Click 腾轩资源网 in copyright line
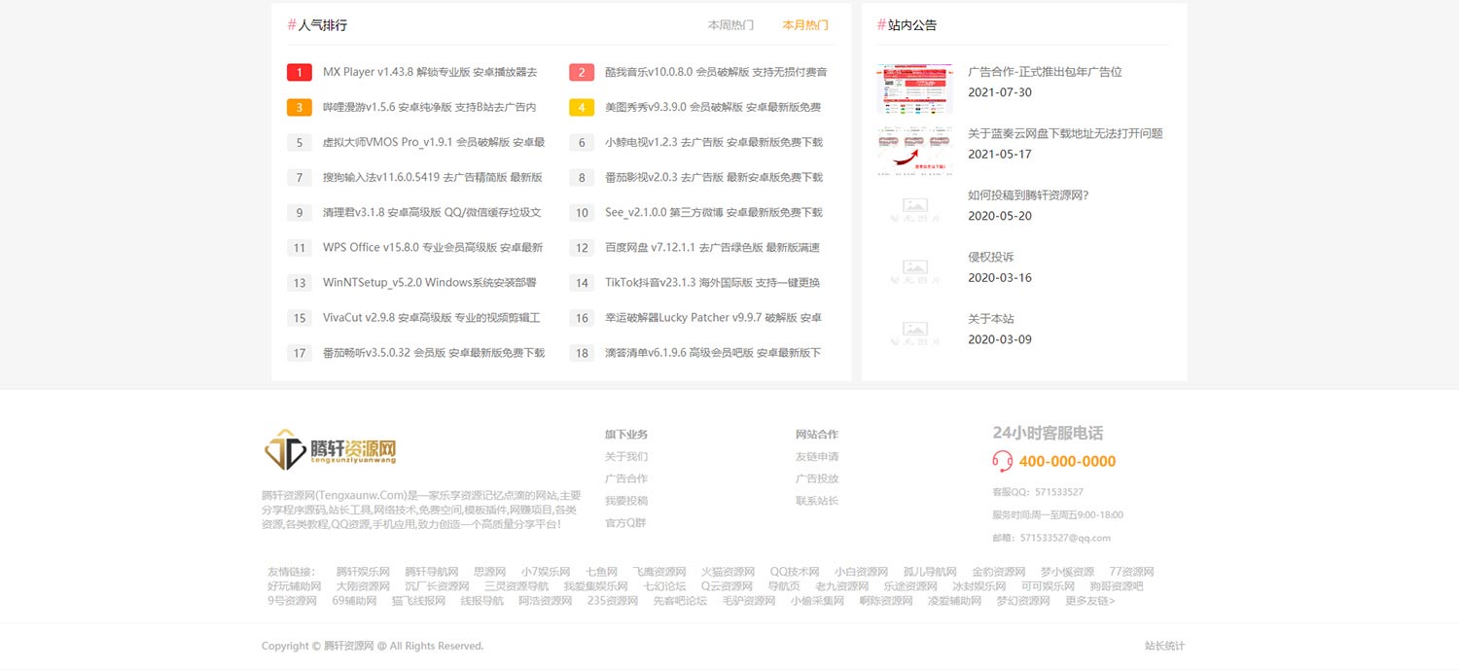 pyautogui.click(x=348, y=646)
